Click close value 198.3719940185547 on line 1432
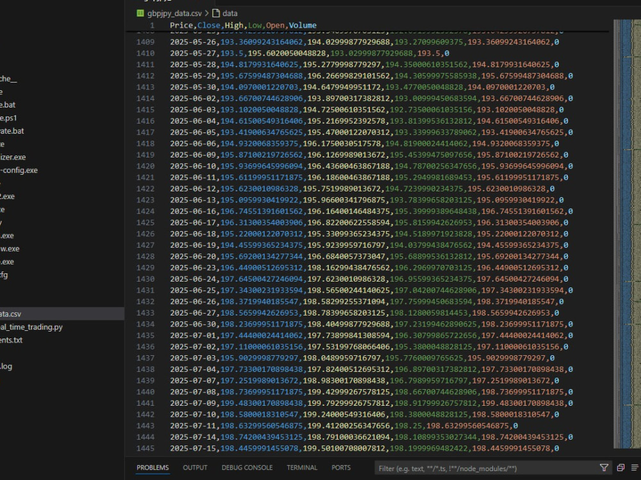641x480 pixels. [x=260, y=301]
